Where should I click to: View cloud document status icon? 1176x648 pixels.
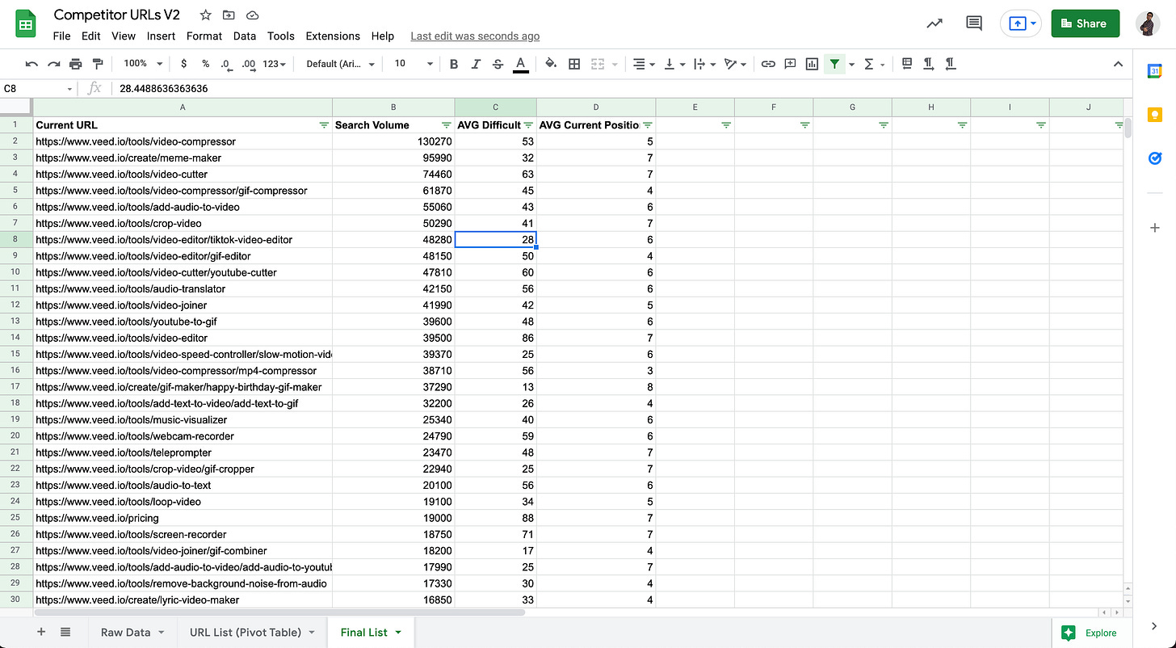tap(252, 15)
